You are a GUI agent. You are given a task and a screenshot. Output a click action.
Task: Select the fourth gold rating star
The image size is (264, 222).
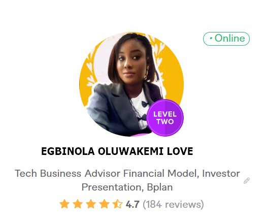pyautogui.click(x=104, y=204)
